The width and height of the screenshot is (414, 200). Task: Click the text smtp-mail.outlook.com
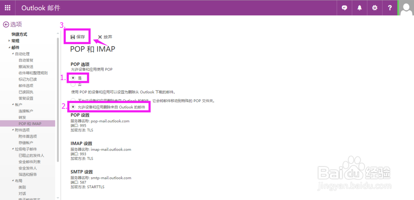tap(111, 178)
